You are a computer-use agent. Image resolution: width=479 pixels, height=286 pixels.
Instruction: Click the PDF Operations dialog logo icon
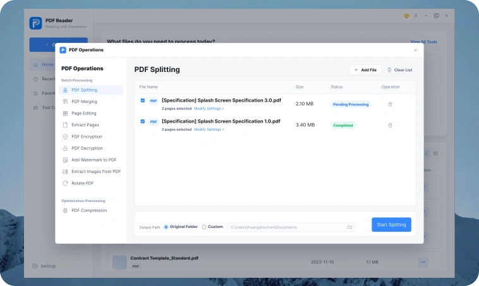[63, 50]
